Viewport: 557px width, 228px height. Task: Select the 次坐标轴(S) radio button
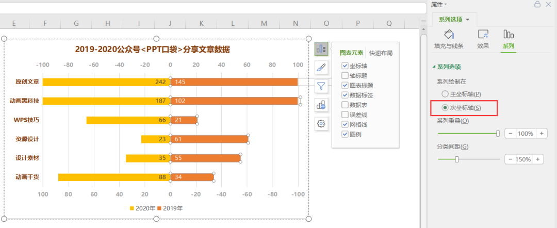(445, 108)
